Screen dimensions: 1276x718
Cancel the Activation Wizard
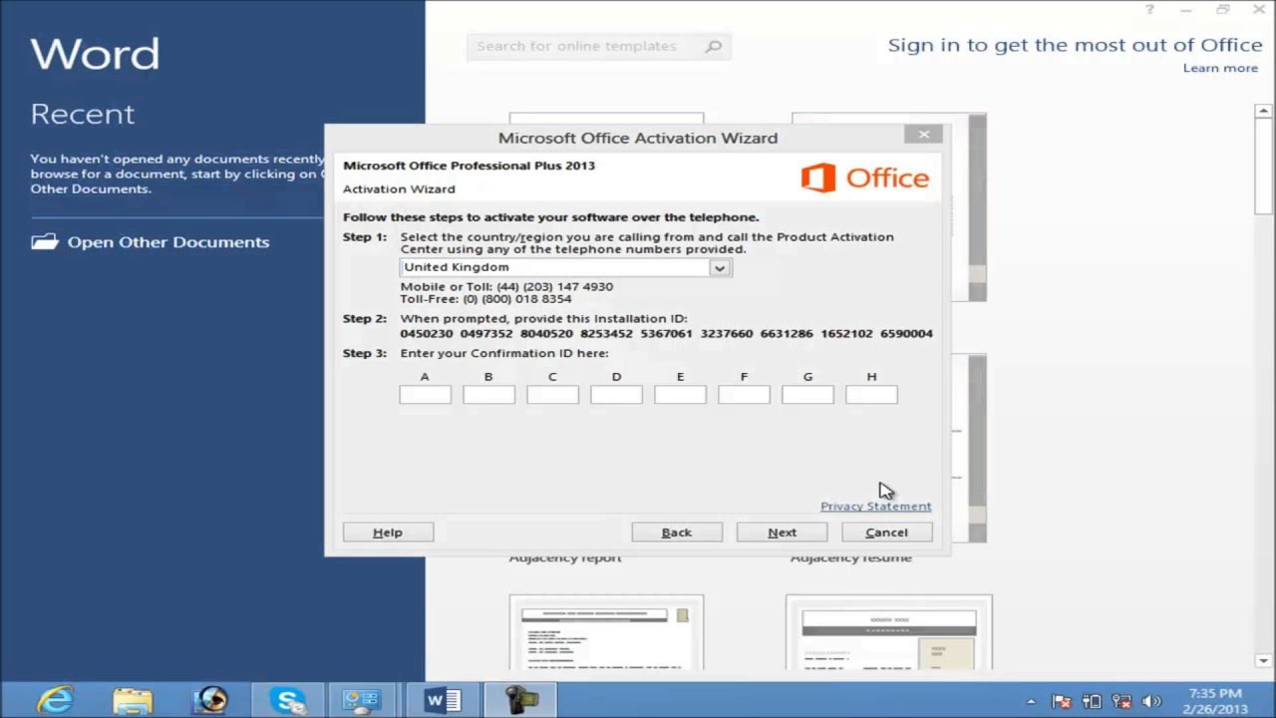[x=886, y=533]
